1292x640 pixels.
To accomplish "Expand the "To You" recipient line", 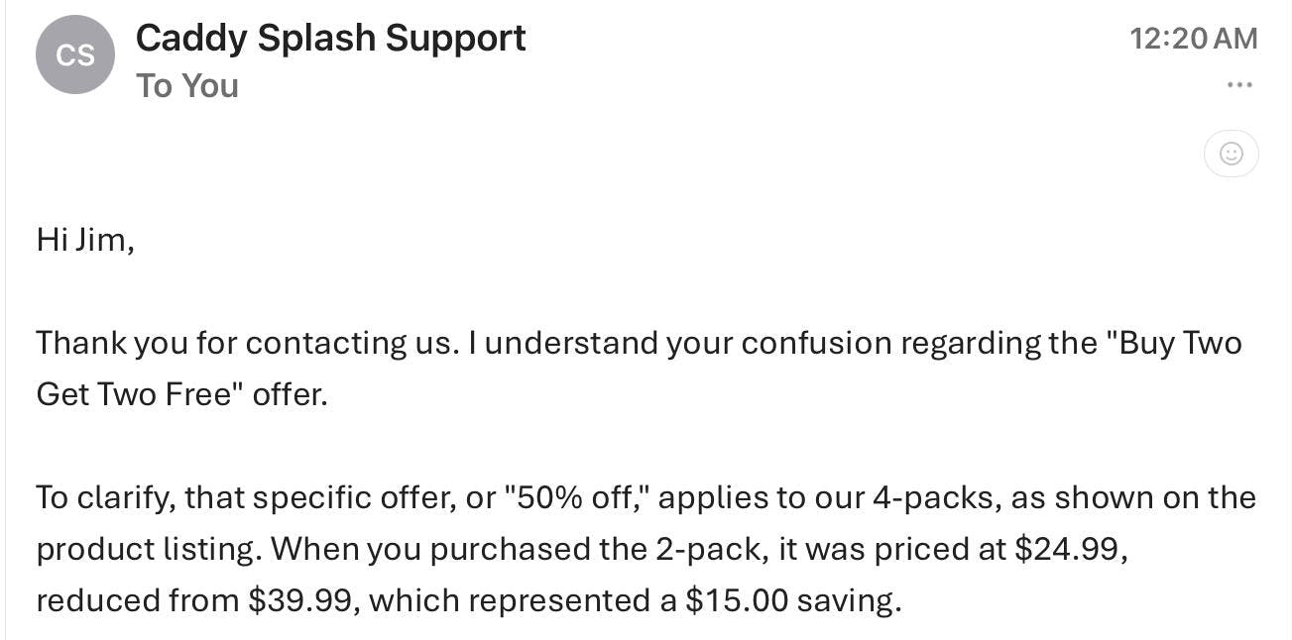I will (187, 86).
